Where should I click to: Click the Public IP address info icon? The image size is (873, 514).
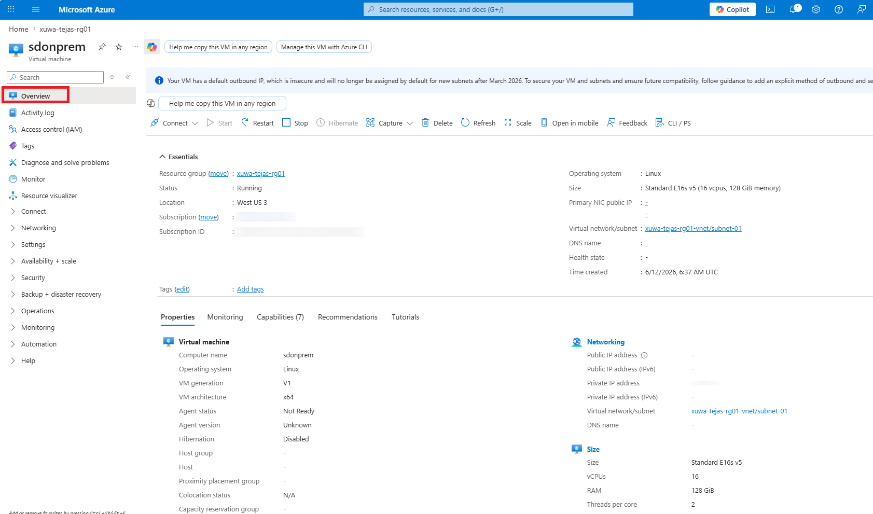point(644,355)
